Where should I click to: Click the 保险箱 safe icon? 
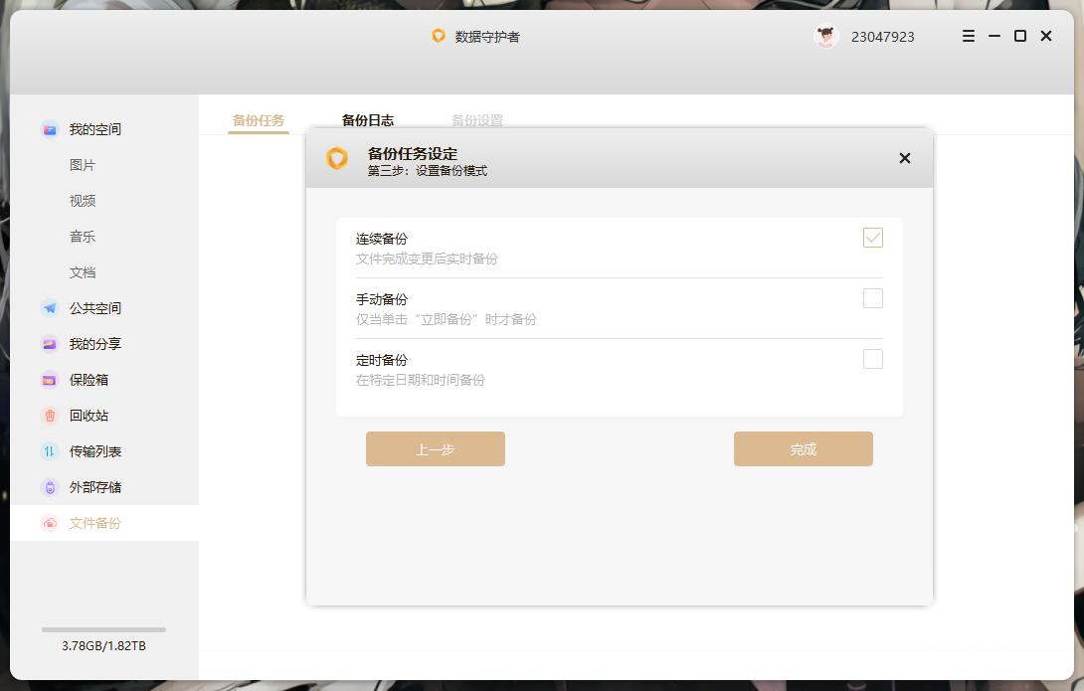tap(49, 379)
